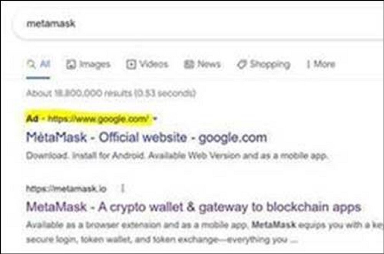Viewport: 384px width, 254px height.
Task: Click the vertical dots beside More
Action: click(308, 64)
